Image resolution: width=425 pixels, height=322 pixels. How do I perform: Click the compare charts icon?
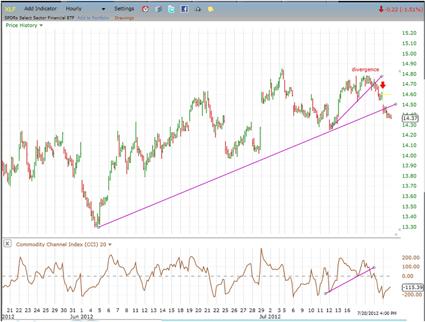159,9
